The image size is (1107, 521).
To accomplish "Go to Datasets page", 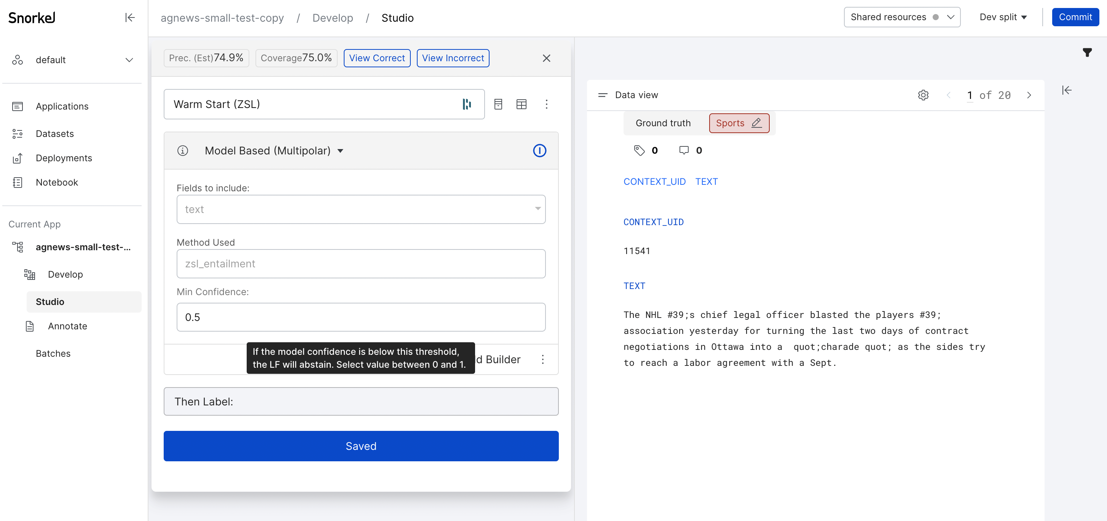I will (54, 133).
